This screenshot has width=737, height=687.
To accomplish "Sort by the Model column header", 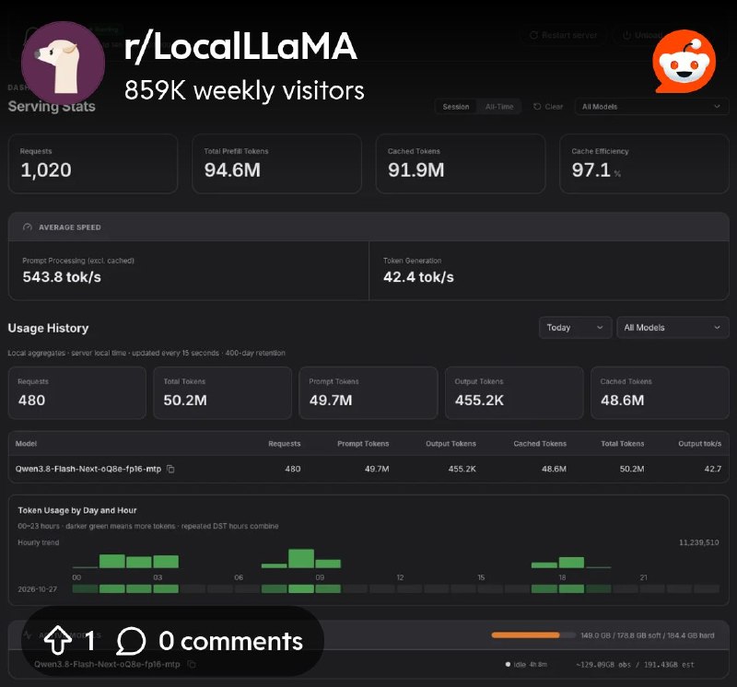I will coord(26,444).
